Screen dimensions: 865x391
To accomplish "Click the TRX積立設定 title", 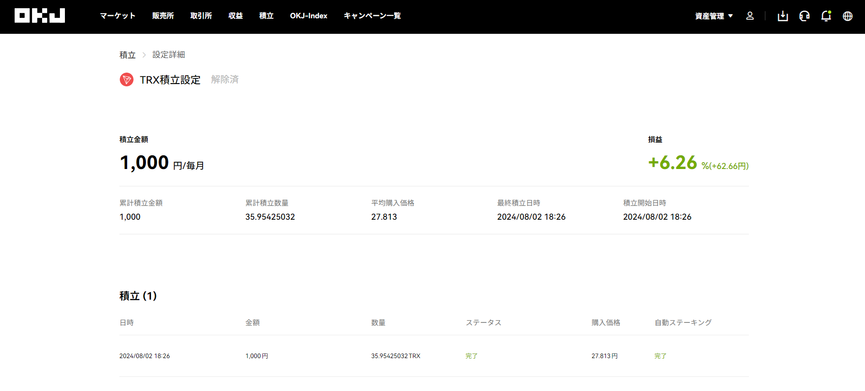I will 170,80.
